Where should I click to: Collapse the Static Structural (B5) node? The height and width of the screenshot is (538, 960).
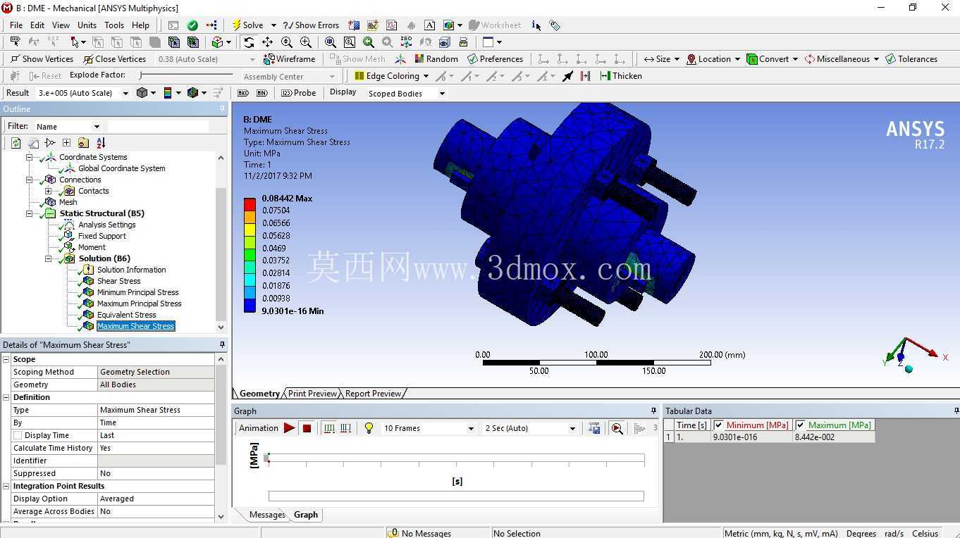30,213
